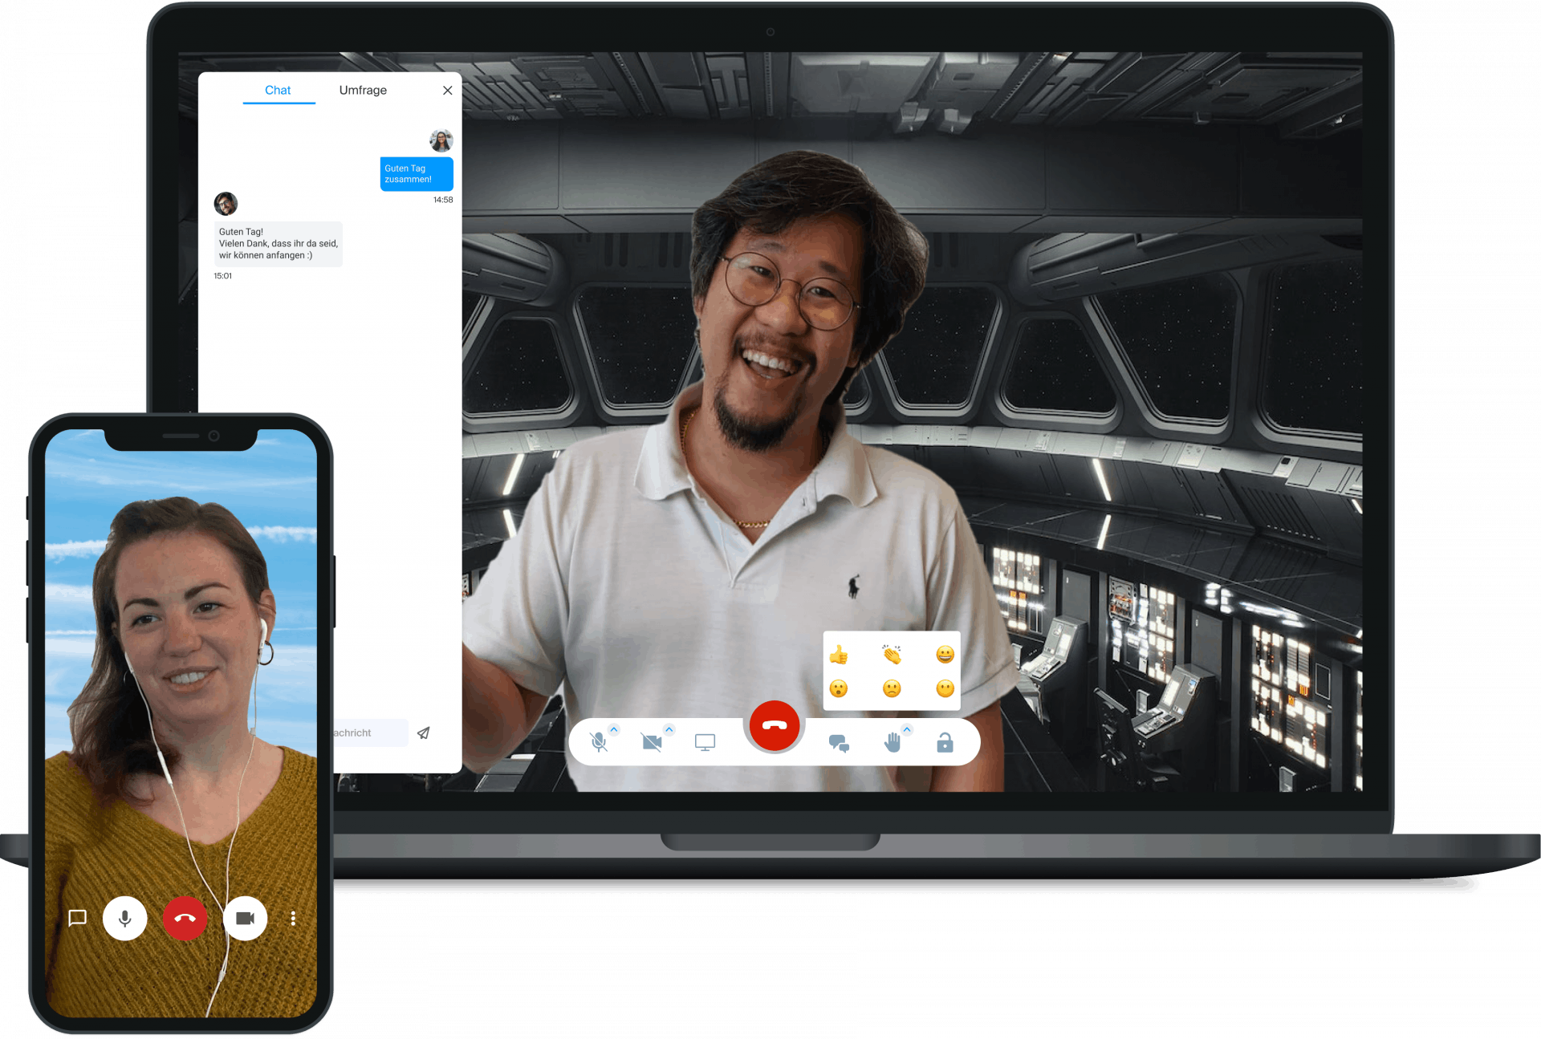Raise hand with the hand icon
This screenshot has width=1541, height=1039.
892,743
